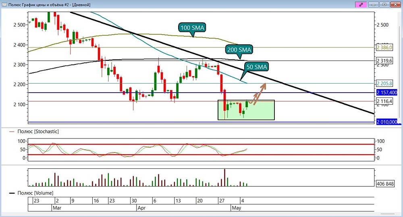Click the tallest volume bar near April 27
This screenshot has height=217, width=403.
point(224,178)
